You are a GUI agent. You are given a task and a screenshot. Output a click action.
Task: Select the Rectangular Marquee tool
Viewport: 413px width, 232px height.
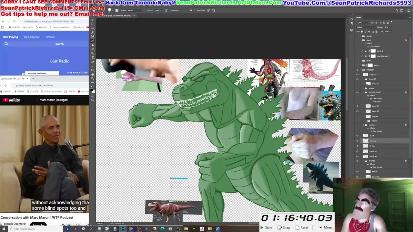point(93,24)
